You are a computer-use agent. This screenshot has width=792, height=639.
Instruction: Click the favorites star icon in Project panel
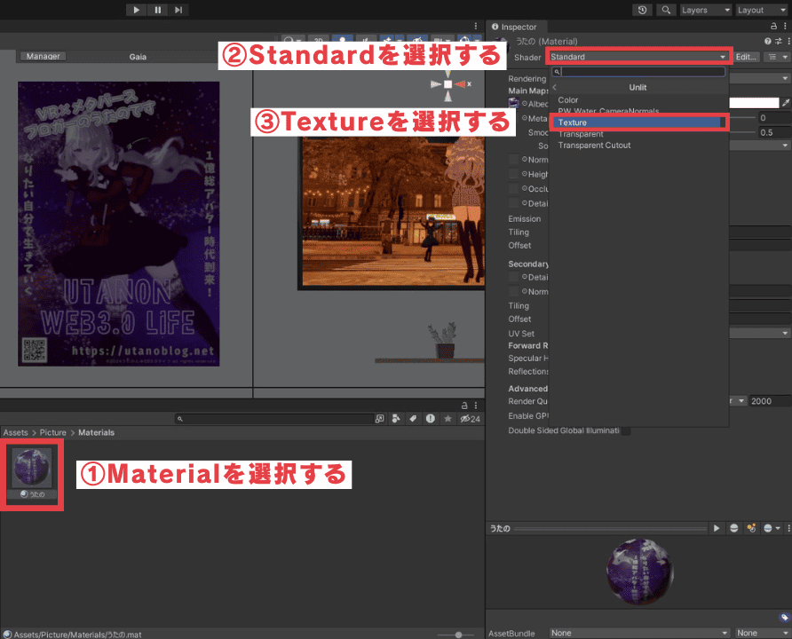click(x=448, y=419)
